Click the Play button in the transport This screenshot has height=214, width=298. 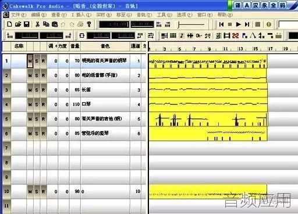pos(238,24)
